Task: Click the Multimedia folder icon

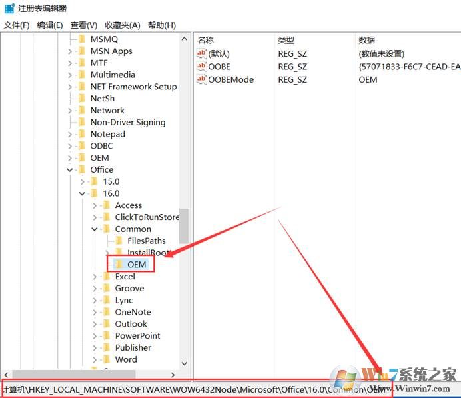Action: tap(82, 75)
